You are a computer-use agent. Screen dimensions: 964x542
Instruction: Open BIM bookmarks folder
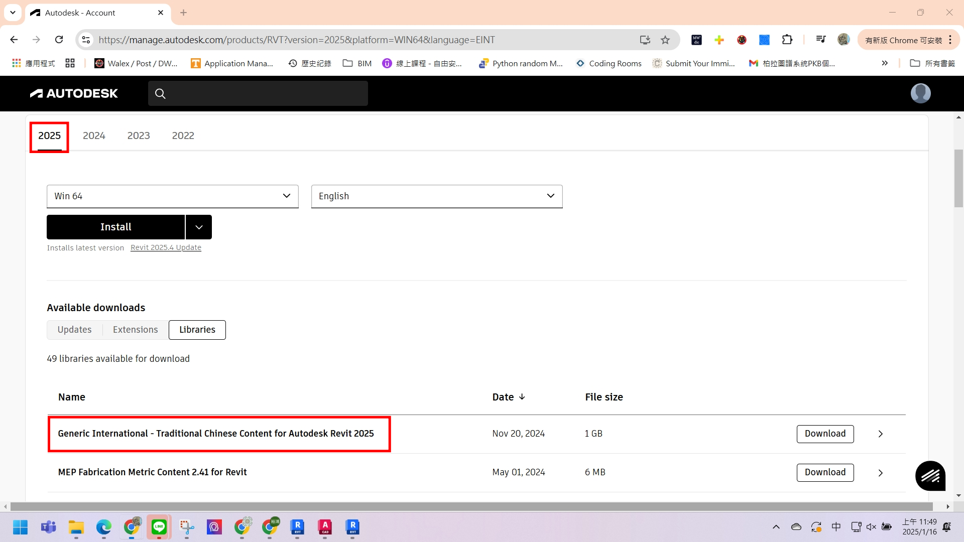[357, 63]
